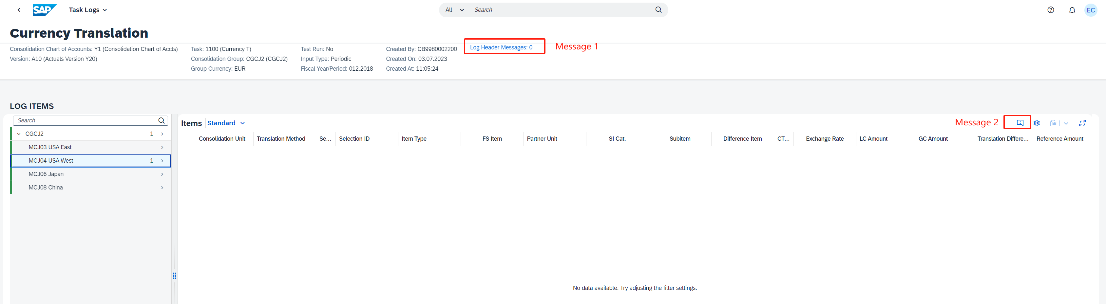Click the Exchange Rate column header
Viewport: 1106px width, 304px height.
tap(824, 139)
